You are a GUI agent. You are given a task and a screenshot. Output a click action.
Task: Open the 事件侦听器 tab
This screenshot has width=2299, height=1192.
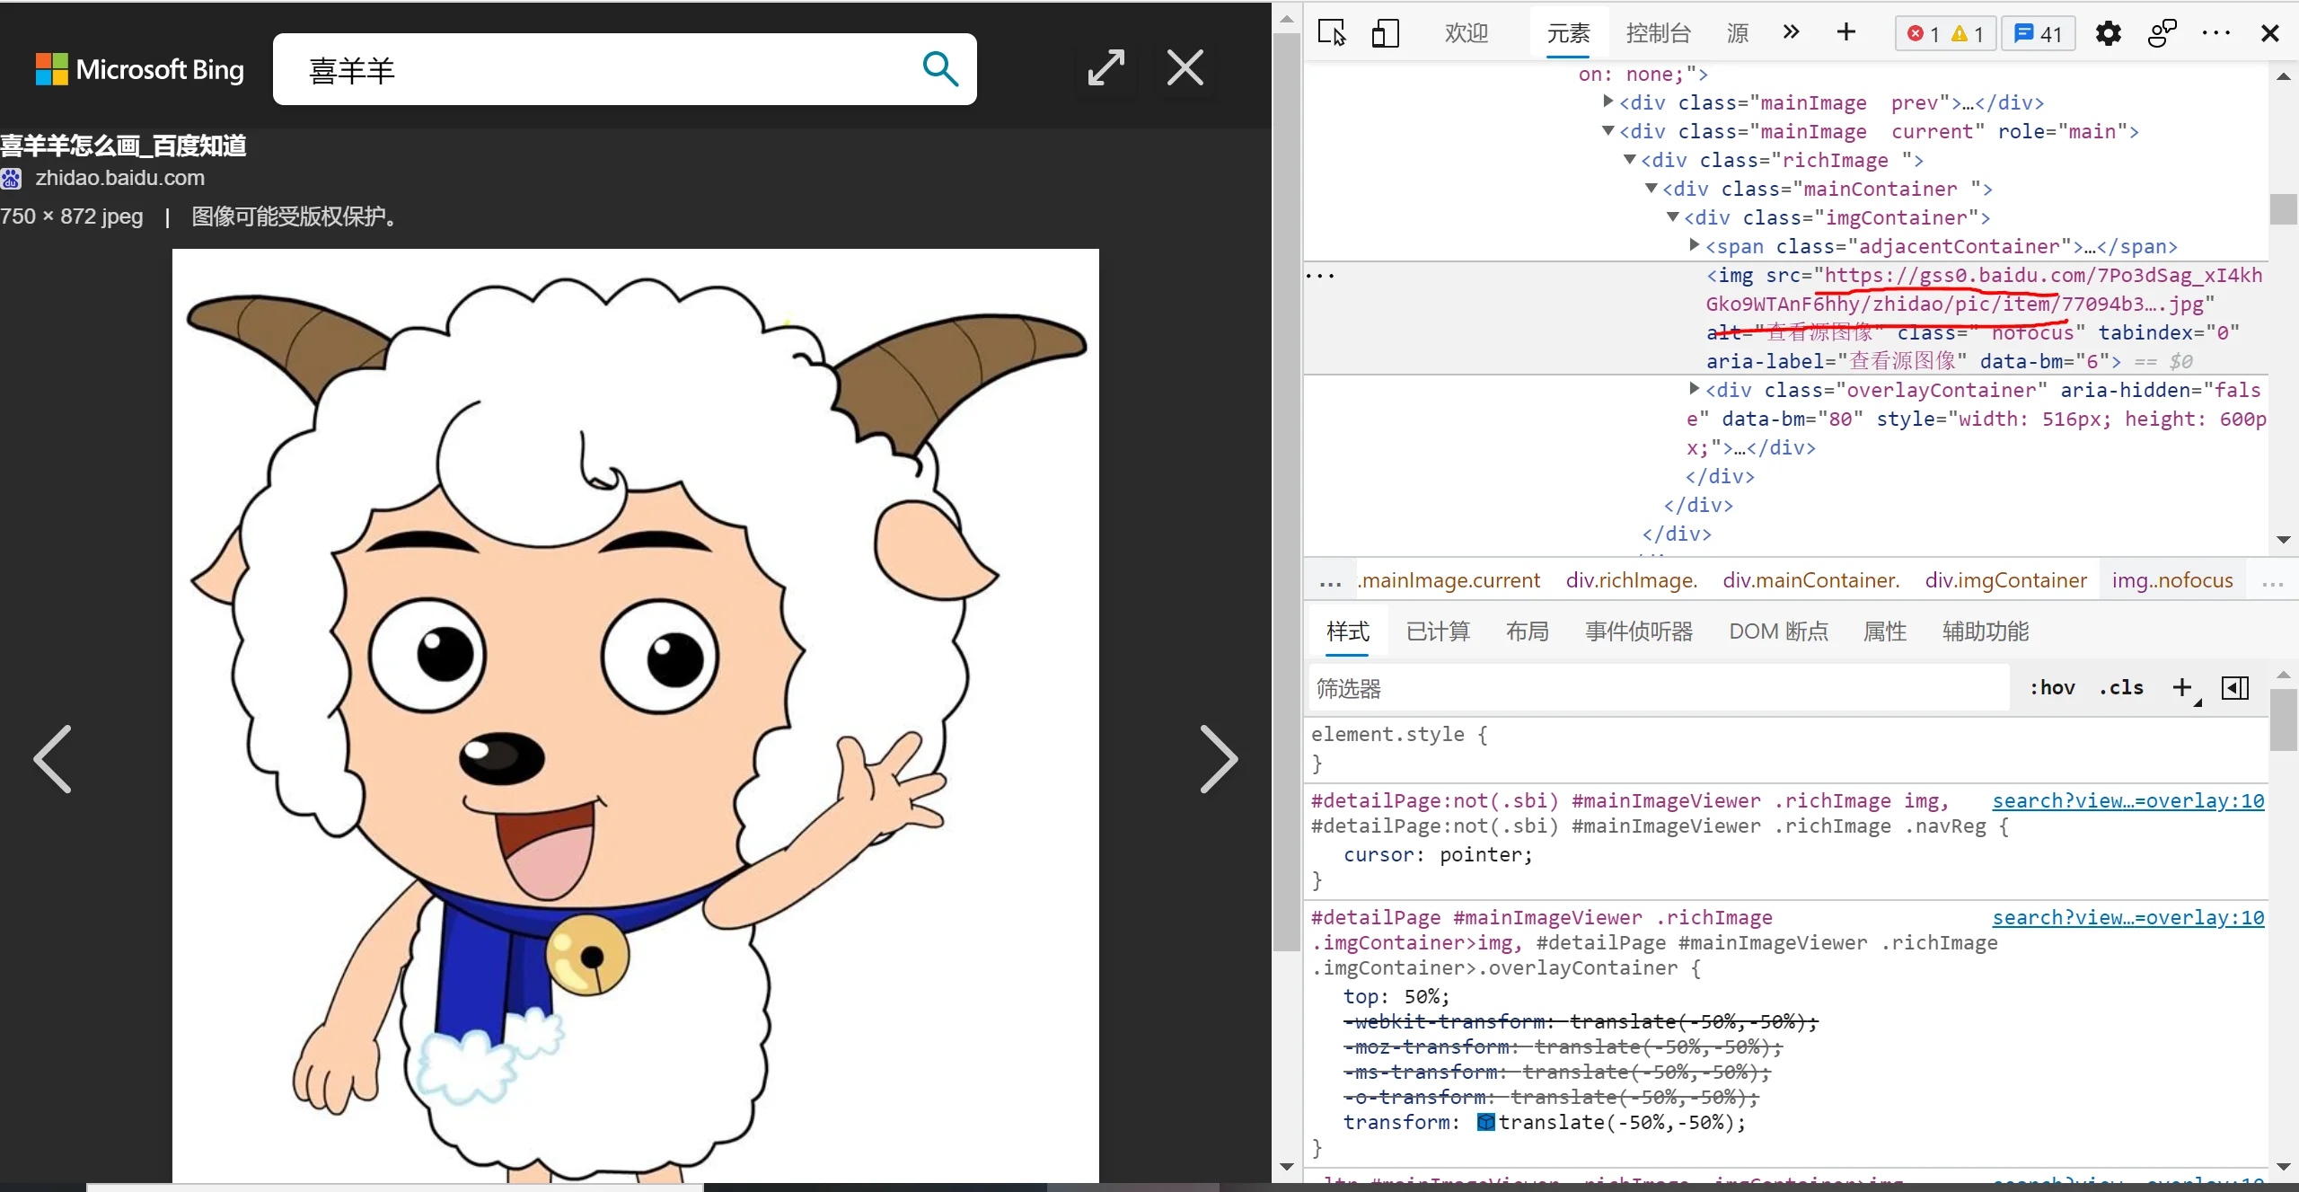pos(1639,631)
